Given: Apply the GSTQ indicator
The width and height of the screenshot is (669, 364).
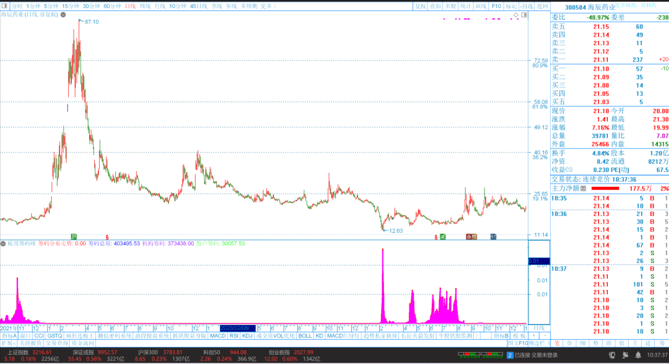Looking at the screenshot, I should 55,336.
